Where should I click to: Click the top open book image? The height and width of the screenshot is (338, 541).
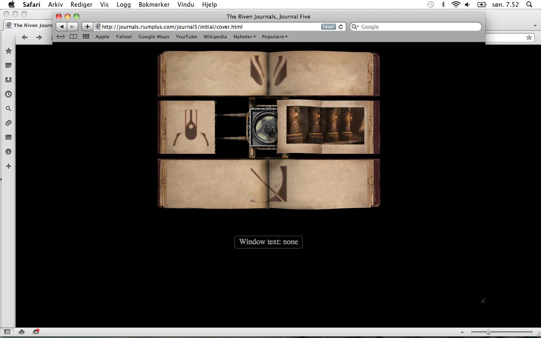269,74
